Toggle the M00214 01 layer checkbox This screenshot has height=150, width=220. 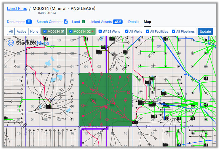tap(45, 31)
